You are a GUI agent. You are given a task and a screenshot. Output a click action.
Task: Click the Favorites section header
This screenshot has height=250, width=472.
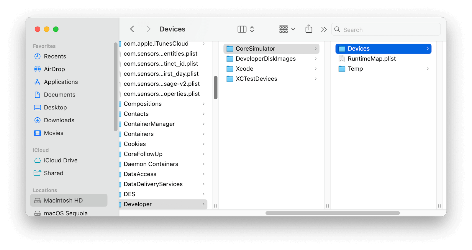(44, 46)
